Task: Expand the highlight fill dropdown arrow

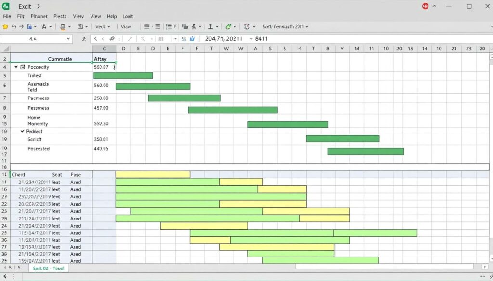Action: [69, 27]
